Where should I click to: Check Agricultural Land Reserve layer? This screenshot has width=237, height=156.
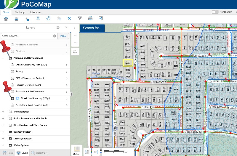click(12, 105)
